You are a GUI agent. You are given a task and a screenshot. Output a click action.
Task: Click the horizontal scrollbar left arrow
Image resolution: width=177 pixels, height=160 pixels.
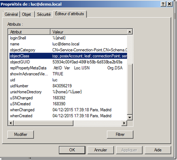pyautogui.click(x=11, y=123)
